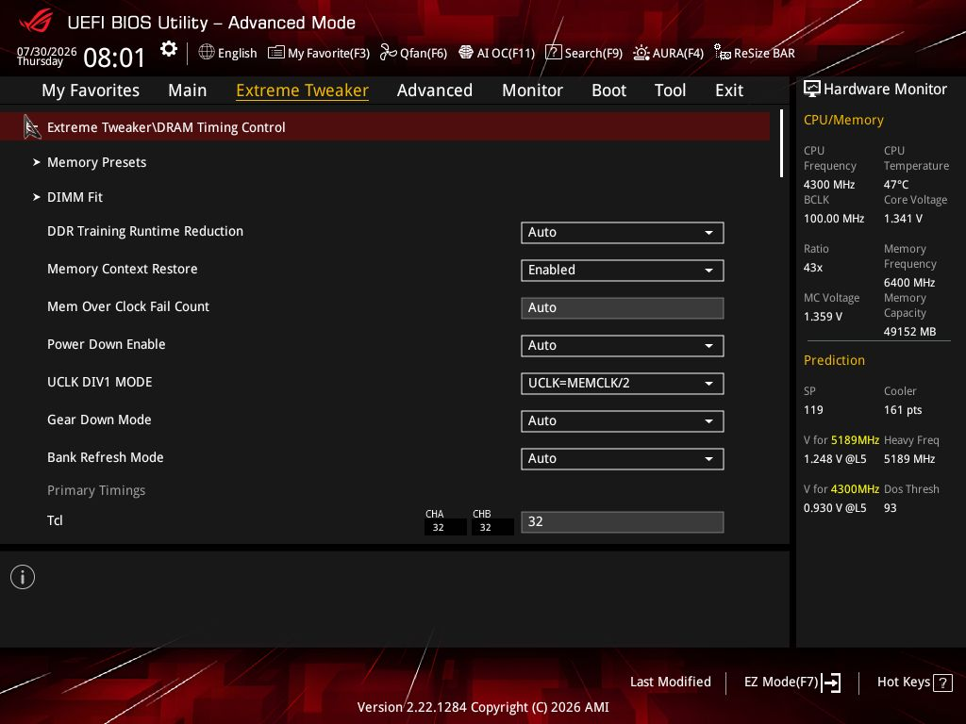Click the Last Modified button

click(x=671, y=683)
